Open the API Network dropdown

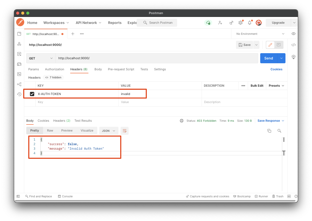[88, 23]
